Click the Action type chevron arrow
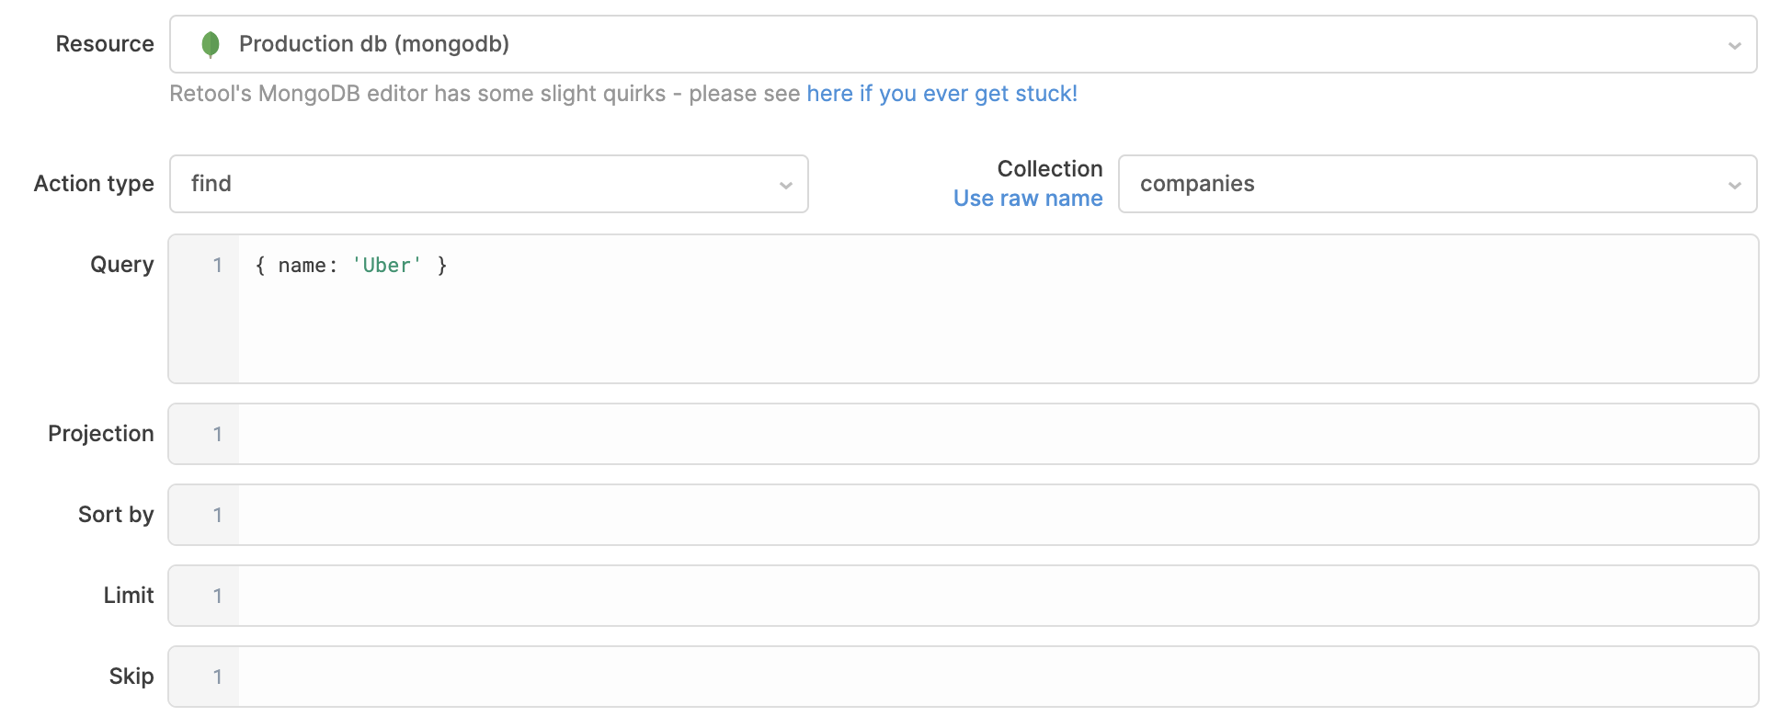Viewport: 1780px width, 728px height. [785, 185]
